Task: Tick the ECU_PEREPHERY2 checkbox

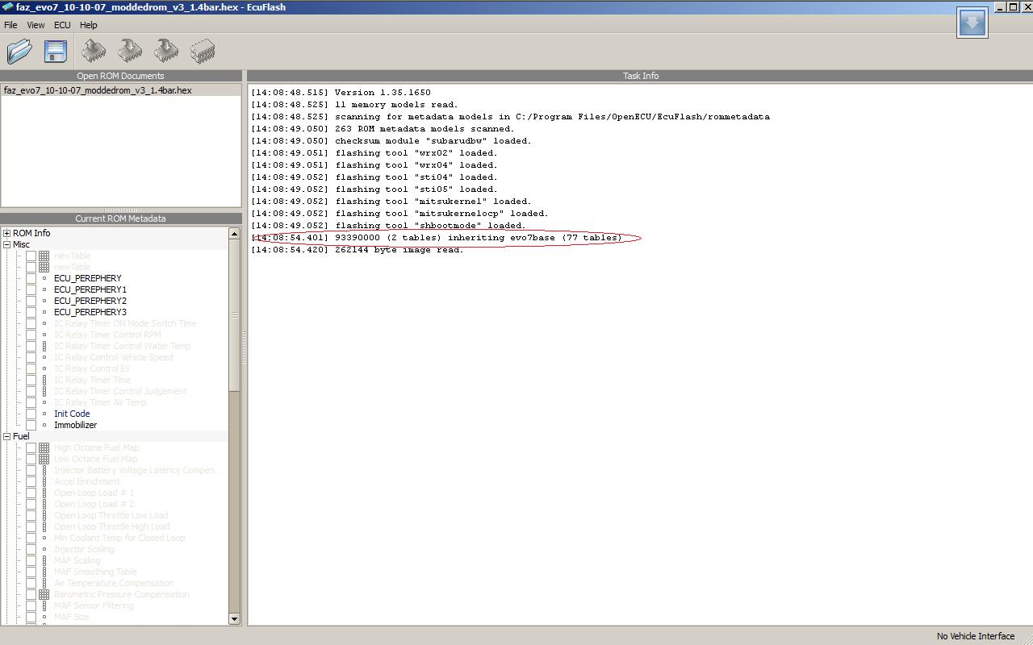Action: (x=31, y=301)
